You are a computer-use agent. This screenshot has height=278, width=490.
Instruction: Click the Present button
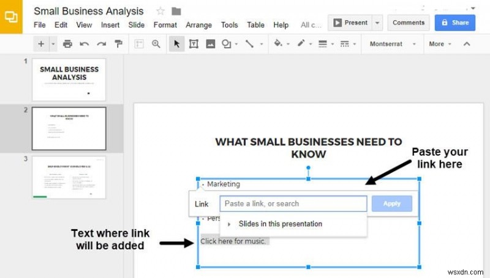350,23
